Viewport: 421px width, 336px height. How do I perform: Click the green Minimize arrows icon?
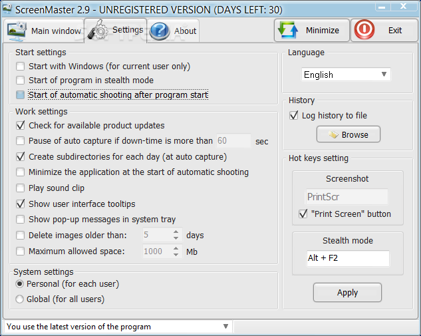click(x=288, y=30)
